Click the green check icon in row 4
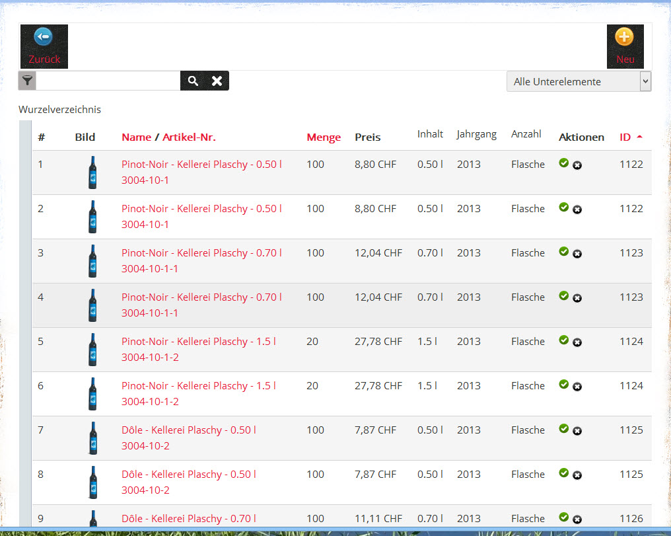The width and height of the screenshot is (671, 536). [564, 296]
